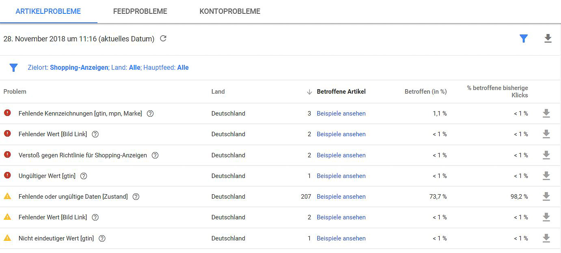Screen dimensions: 561x253
Task: Open help for Fehlende oder ungültige Daten [Zustand]
Action: (x=136, y=197)
